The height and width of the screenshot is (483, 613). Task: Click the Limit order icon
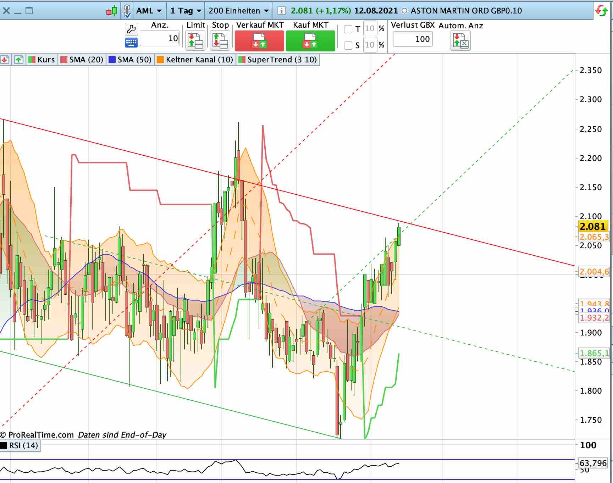click(195, 40)
